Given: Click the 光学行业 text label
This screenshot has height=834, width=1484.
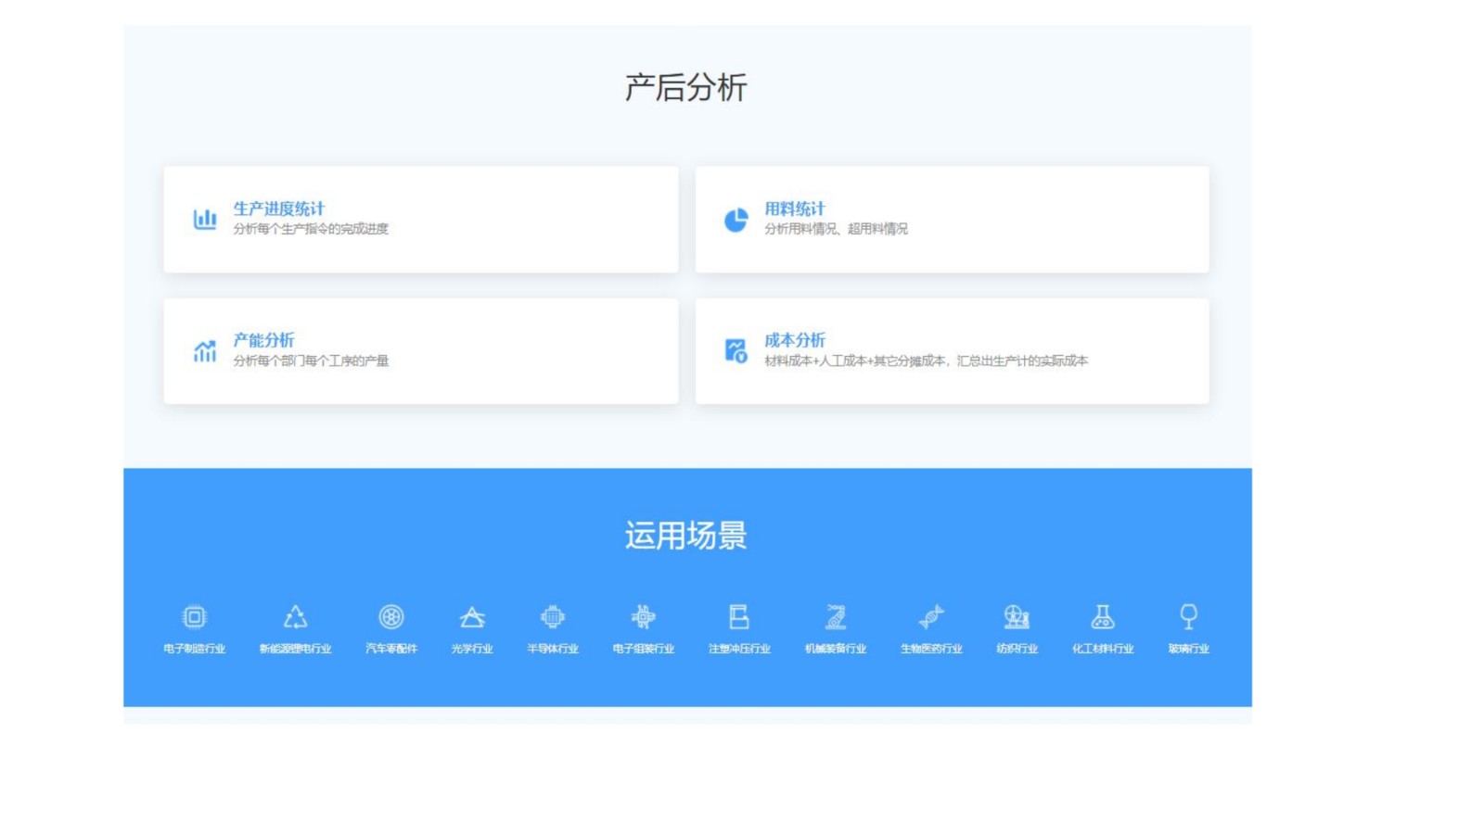Looking at the screenshot, I should tap(472, 649).
